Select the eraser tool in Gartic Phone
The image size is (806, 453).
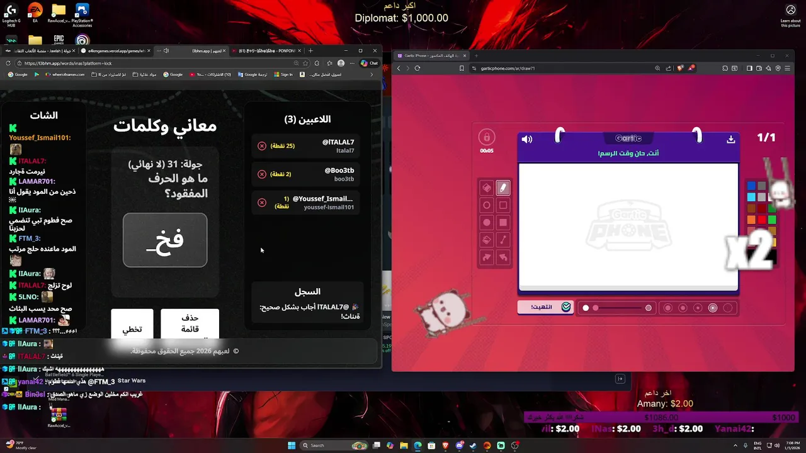(487, 187)
